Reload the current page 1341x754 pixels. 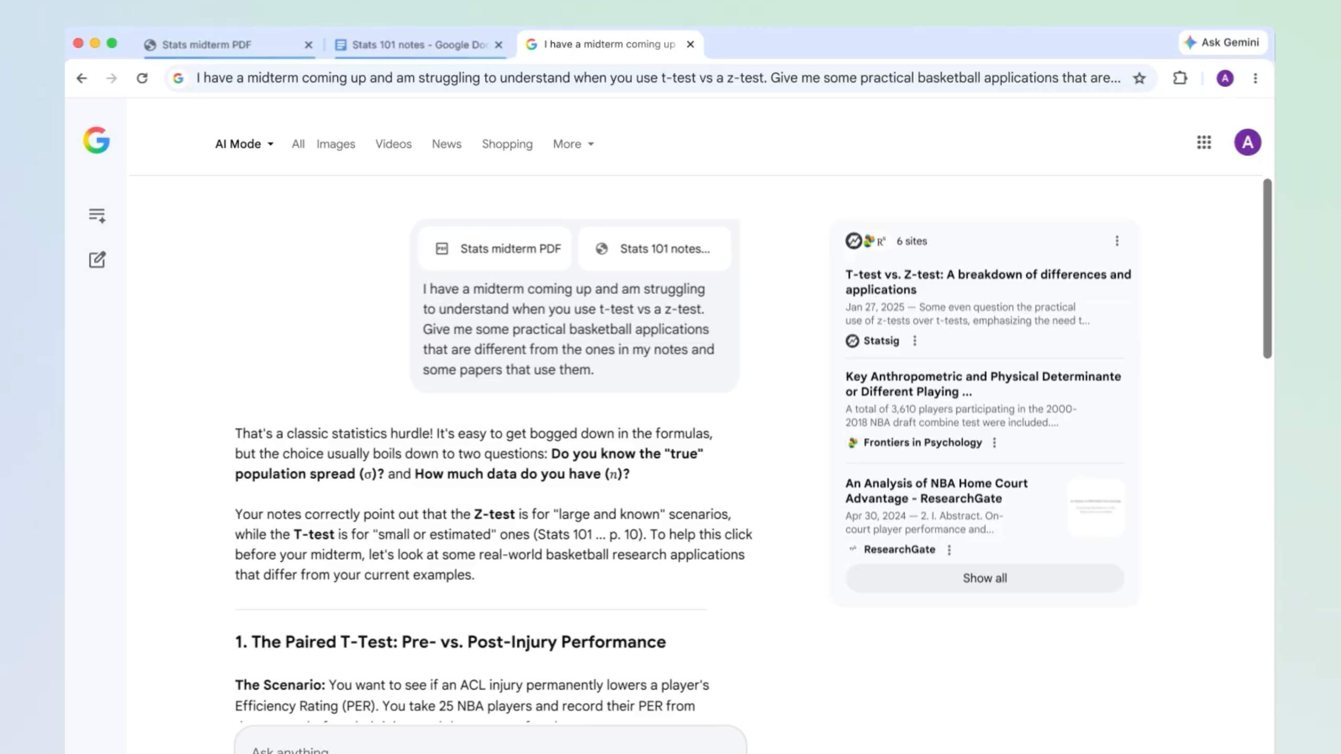pos(142,78)
